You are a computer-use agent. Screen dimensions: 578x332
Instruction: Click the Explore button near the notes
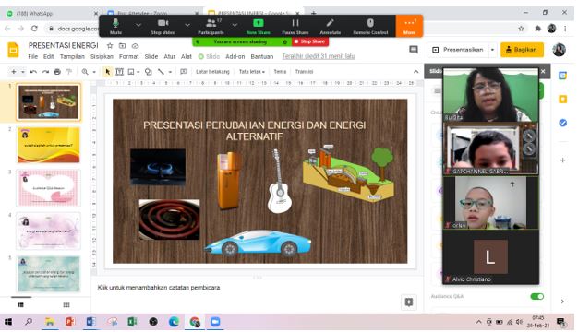coord(409,302)
